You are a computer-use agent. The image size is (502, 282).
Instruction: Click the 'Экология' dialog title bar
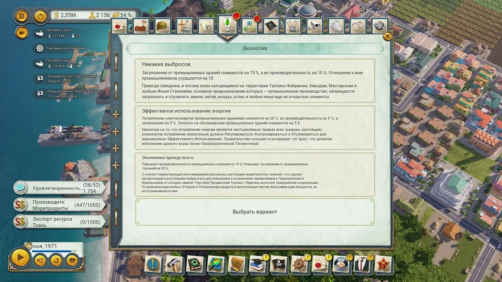(x=255, y=48)
